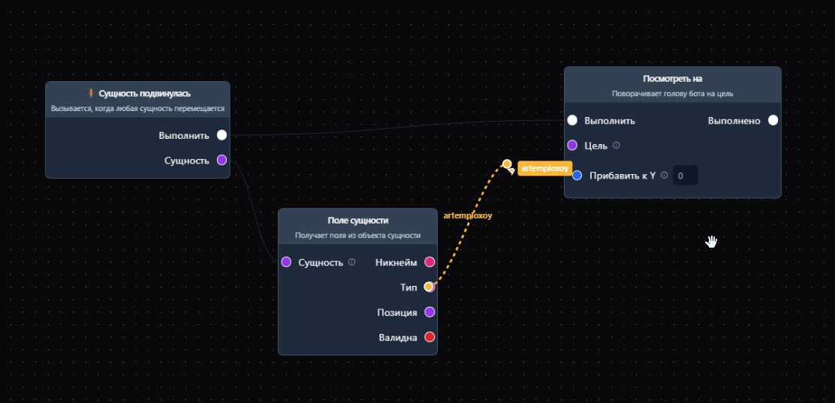The height and width of the screenshot is (403, 835).
Task: Click the info icon beside Прибавить к Y
Action: [x=664, y=176]
